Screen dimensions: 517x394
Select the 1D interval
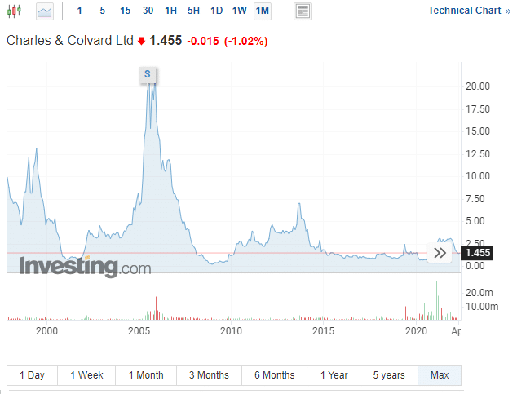click(x=217, y=11)
